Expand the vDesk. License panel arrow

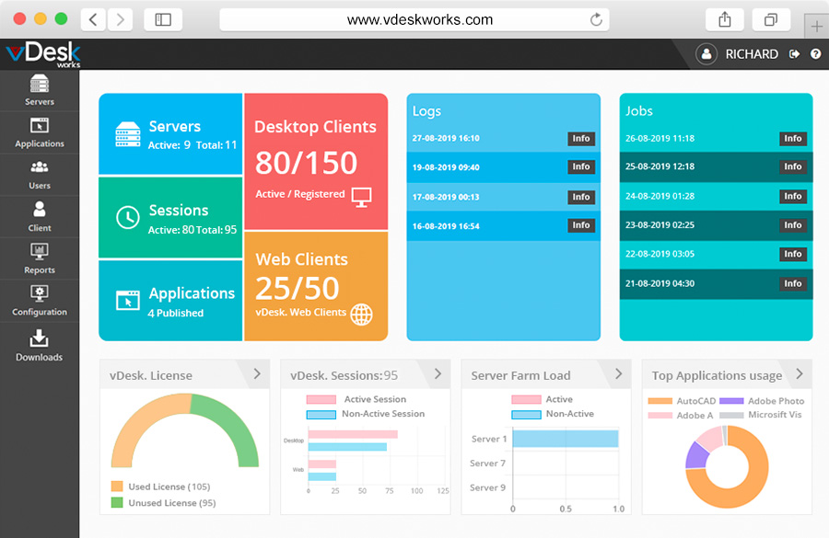pyautogui.click(x=257, y=373)
